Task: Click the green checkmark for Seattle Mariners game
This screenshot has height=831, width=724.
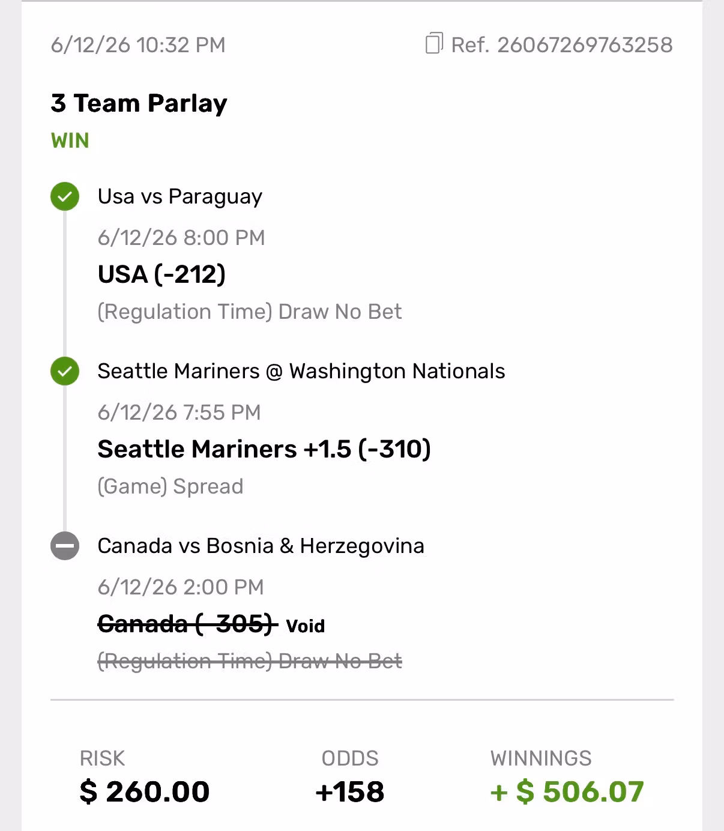Action: click(x=65, y=371)
